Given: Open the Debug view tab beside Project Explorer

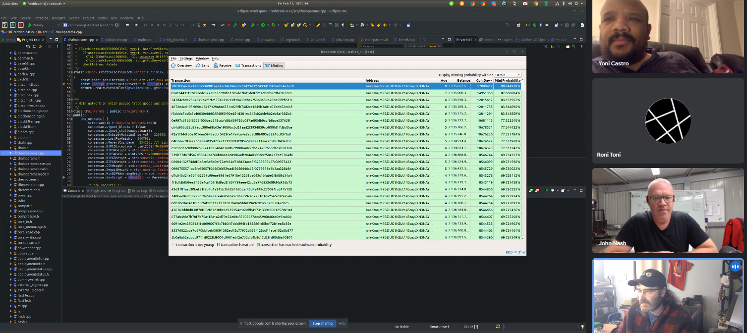Looking at the screenshot, I should 8,40.
